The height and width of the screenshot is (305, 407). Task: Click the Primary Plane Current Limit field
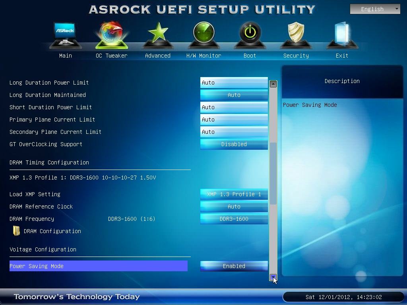[234, 120]
